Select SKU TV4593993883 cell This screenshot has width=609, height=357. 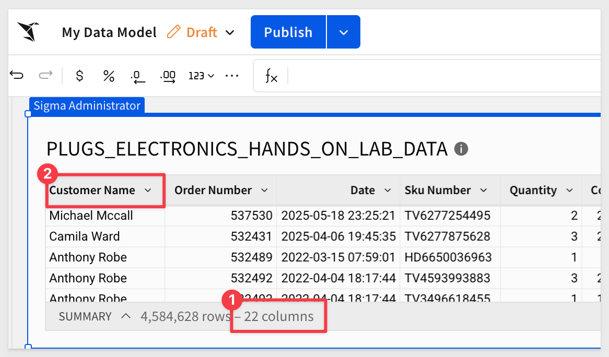[x=450, y=279]
